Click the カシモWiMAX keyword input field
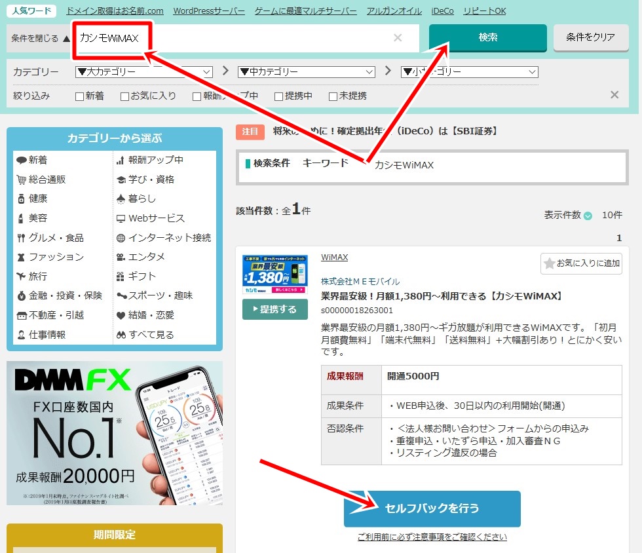 [x=246, y=38]
